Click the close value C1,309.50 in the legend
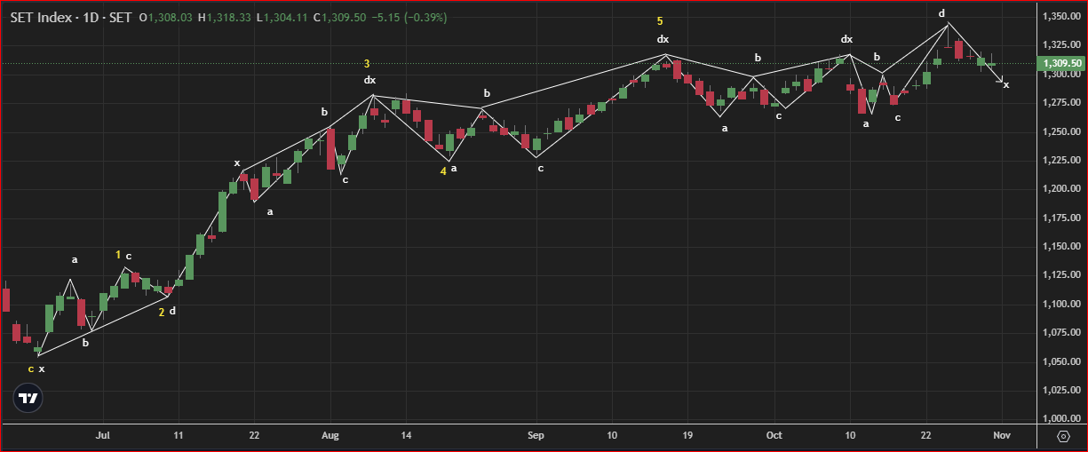 338,18
